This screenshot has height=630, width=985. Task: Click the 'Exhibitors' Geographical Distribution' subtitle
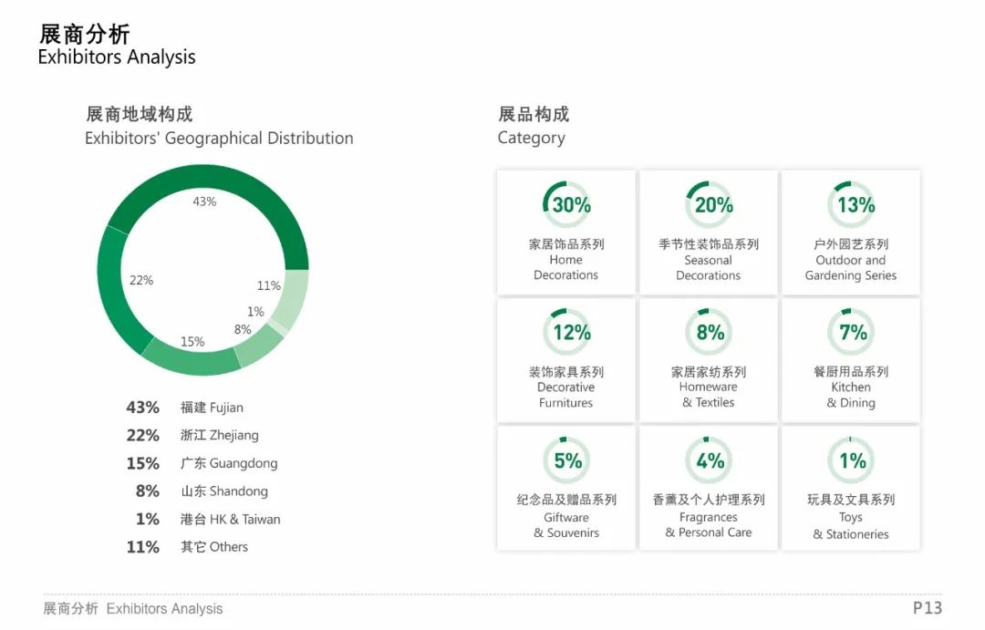pos(219,139)
